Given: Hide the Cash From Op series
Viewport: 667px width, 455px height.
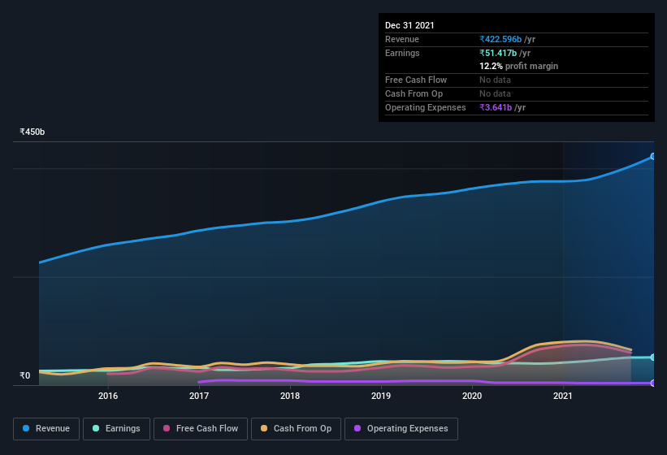Looking at the screenshot, I should pyautogui.click(x=296, y=429).
